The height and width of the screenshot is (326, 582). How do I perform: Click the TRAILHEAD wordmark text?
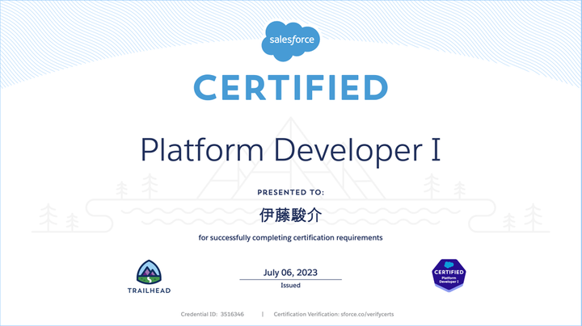pos(149,290)
